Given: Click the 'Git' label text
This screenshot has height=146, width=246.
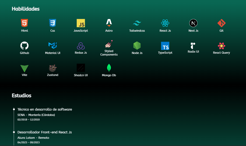Looking at the screenshot, I should [x=222, y=31].
